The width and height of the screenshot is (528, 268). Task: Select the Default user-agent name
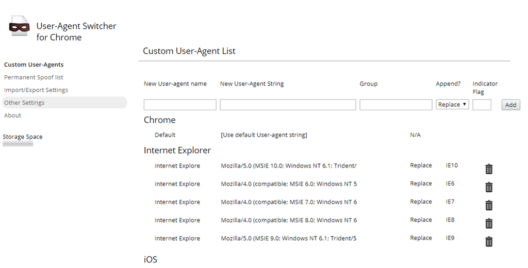(x=165, y=135)
